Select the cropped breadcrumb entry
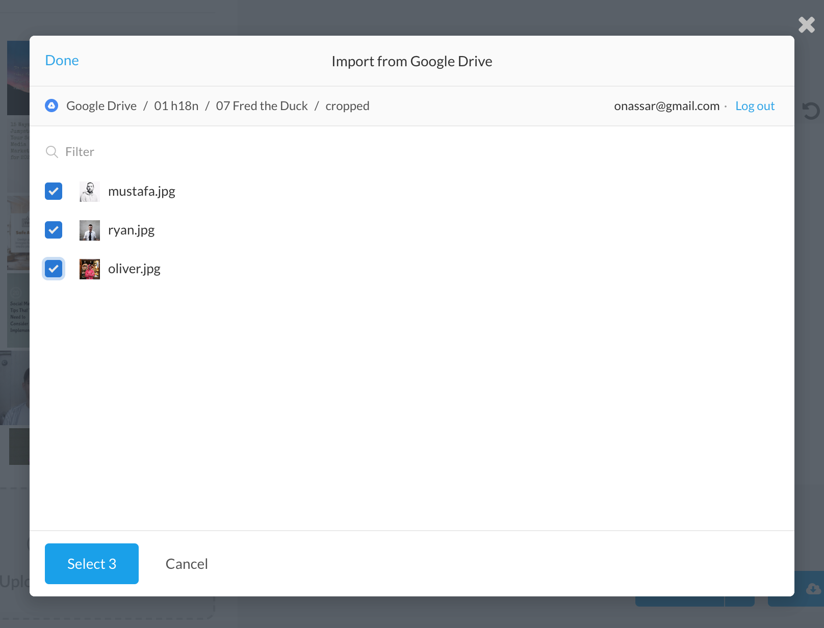 (x=347, y=106)
